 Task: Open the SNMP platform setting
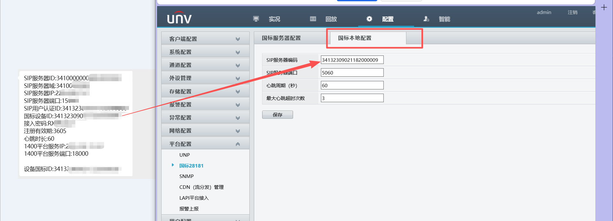click(186, 176)
